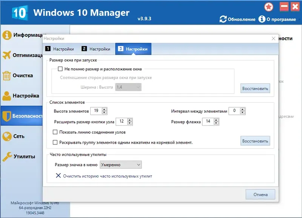This screenshot has height=218, width=302.
Task: Click the Обновление refresh icon
Action: tap(223, 19)
